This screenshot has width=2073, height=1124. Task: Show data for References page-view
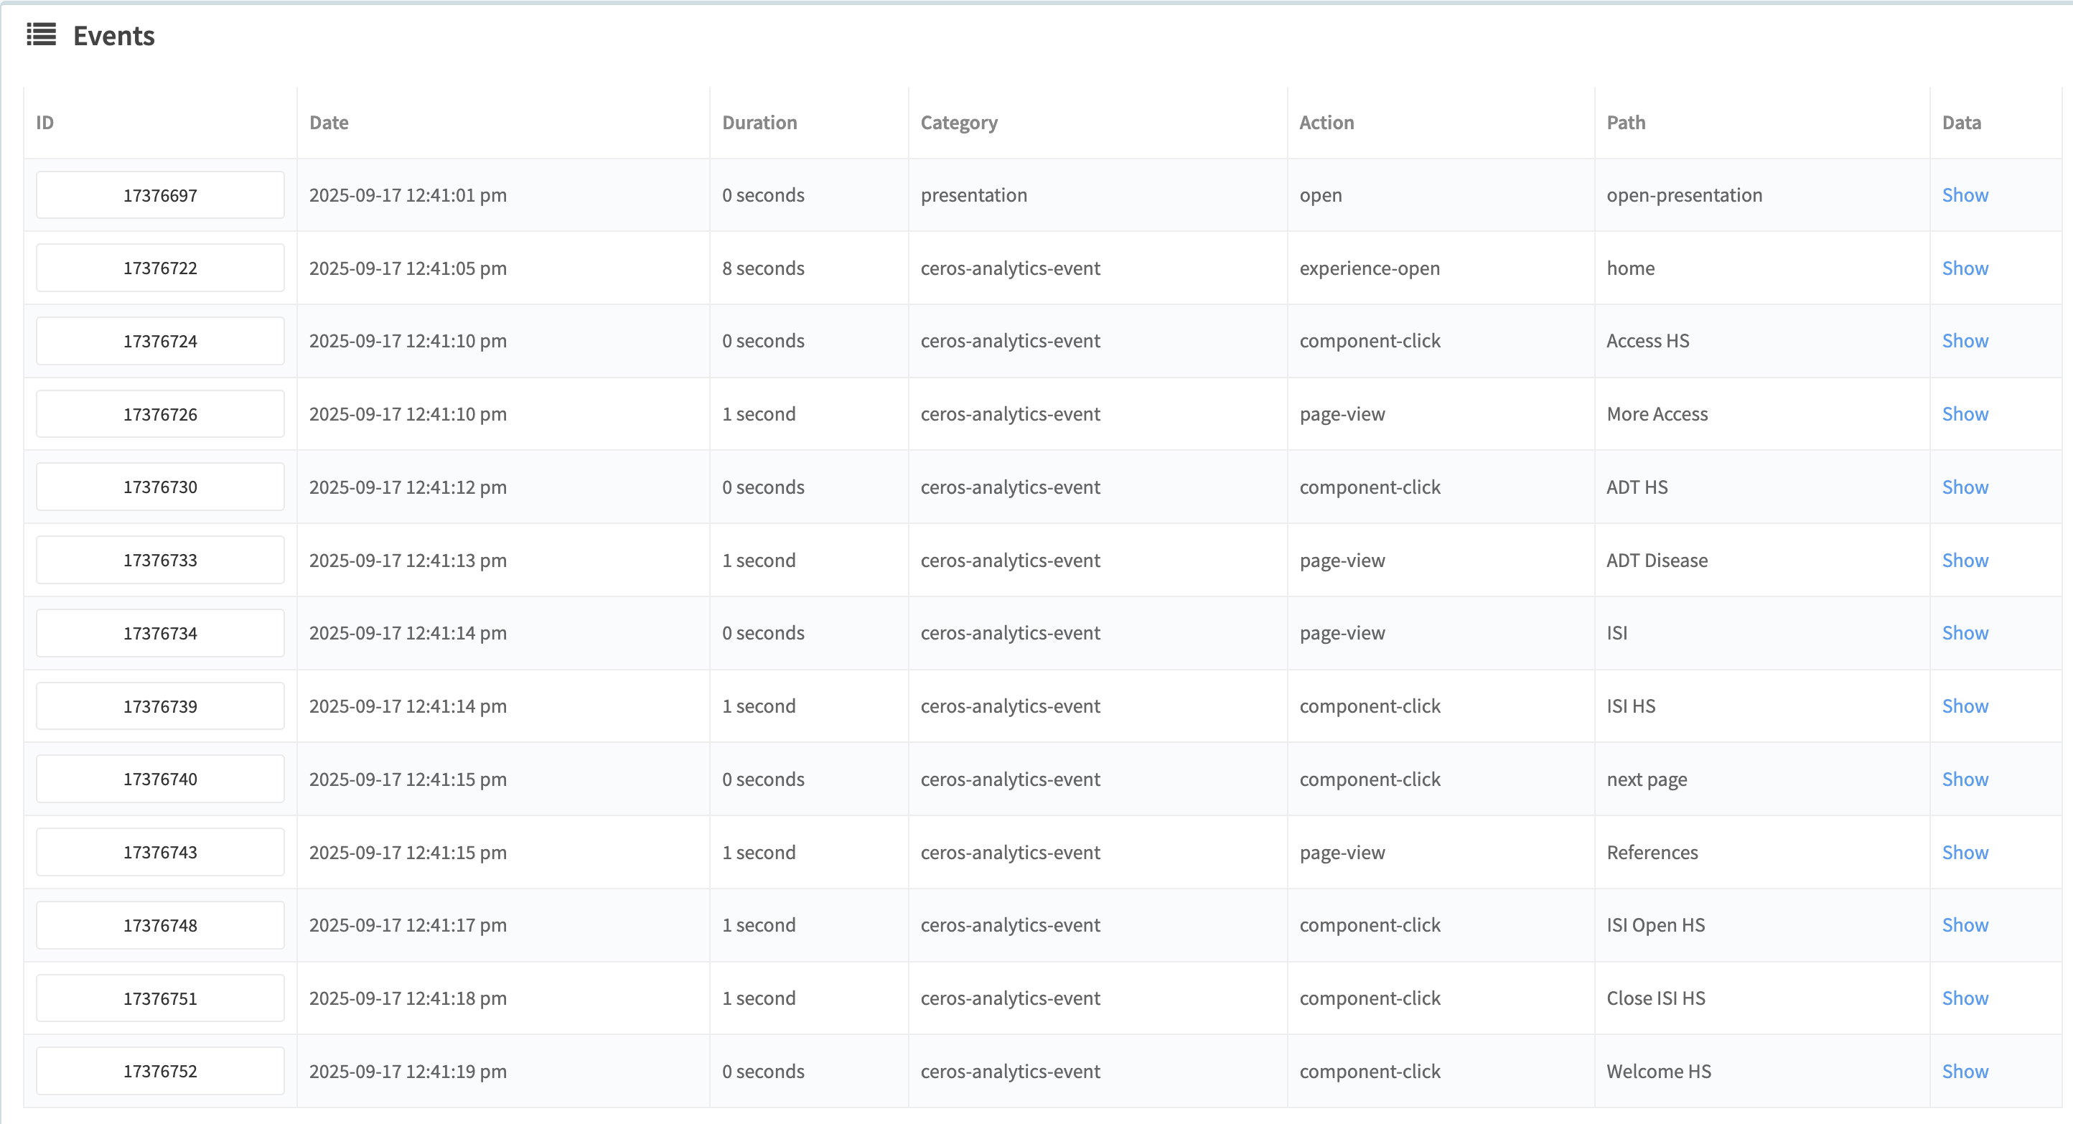[x=1965, y=852]
